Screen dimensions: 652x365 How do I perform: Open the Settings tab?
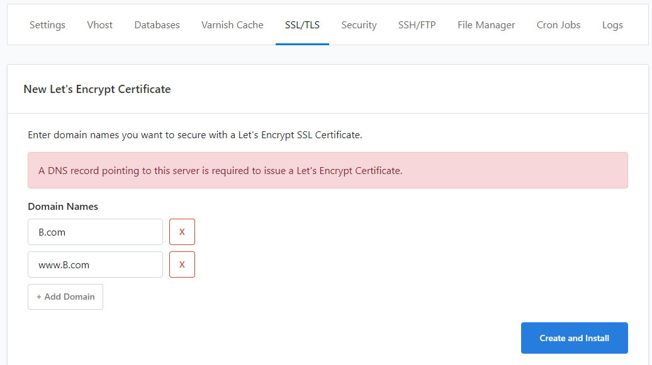(47, 25)
